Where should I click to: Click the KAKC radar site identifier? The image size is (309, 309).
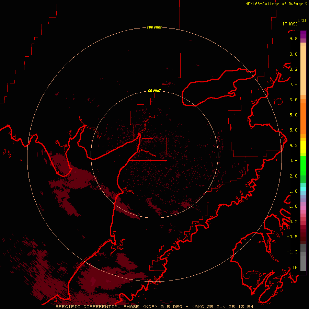tap(198, 307)
